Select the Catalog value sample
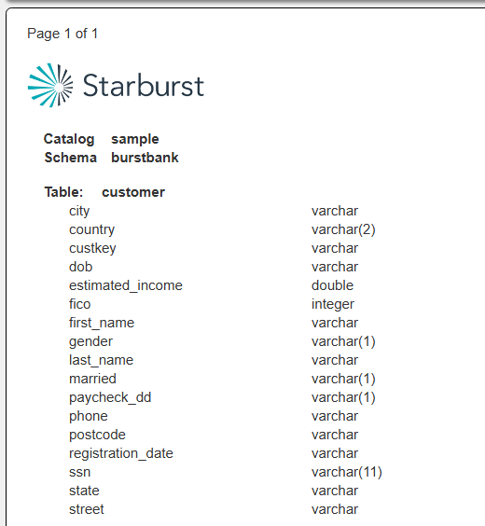The width and height of the screenshot is (485, 526). [135, 139]
